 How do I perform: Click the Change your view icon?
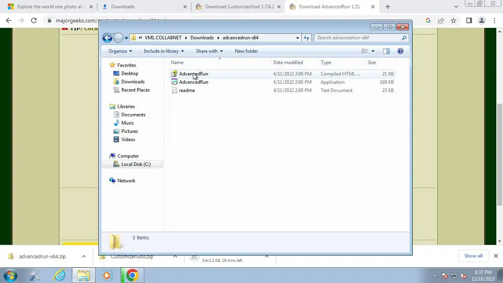(x=365, y=51)
